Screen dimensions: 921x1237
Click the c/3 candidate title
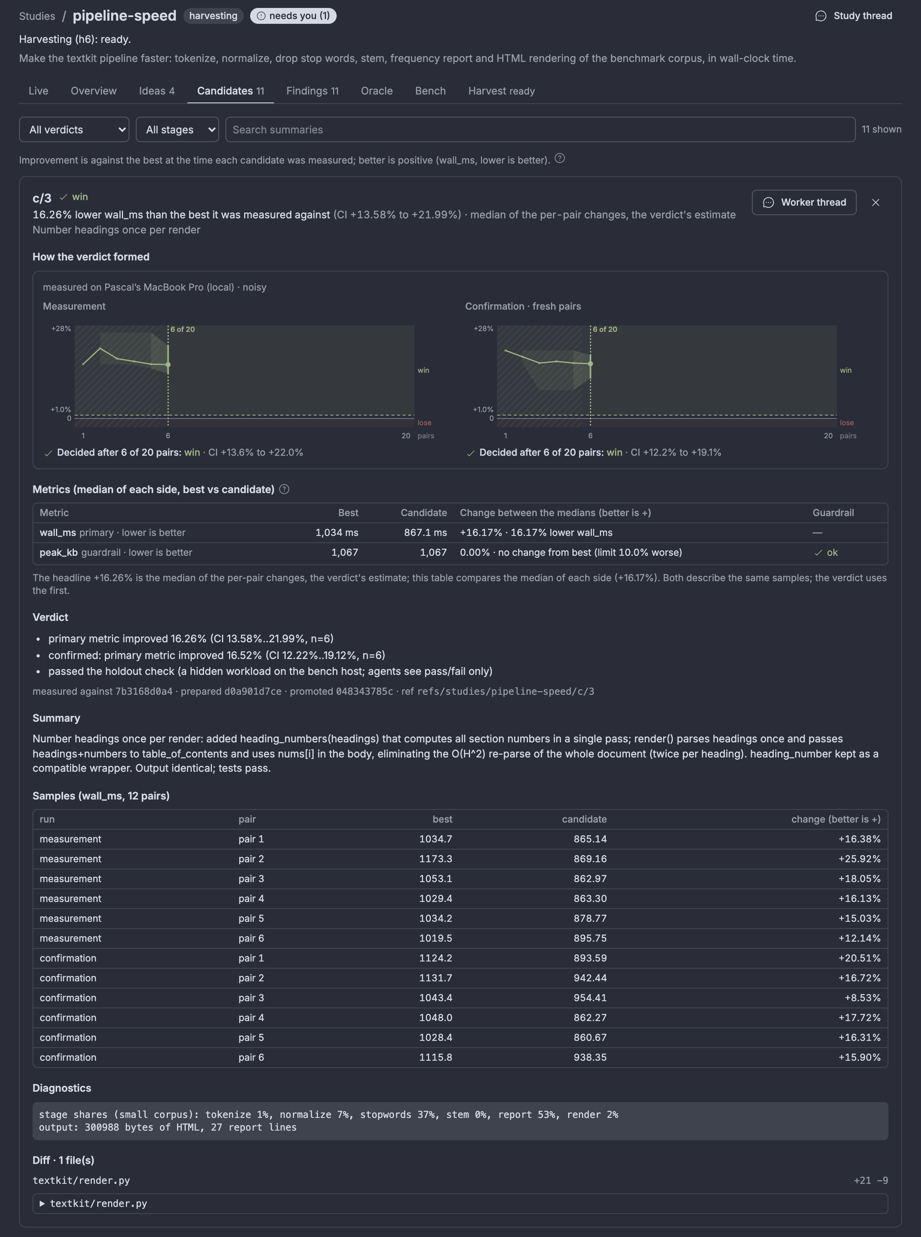42,198
